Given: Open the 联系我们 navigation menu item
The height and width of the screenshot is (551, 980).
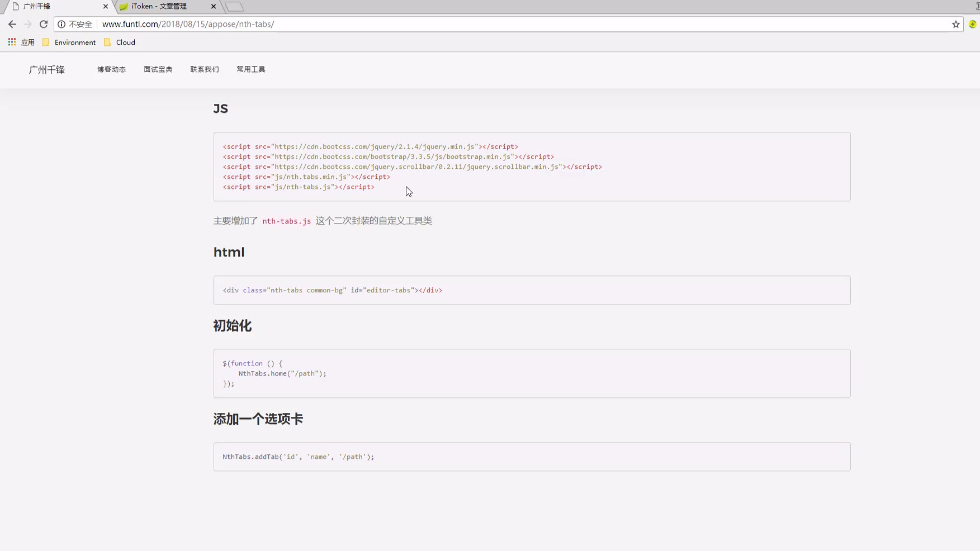Looking at the screenshot, I should tap(204, 69).
